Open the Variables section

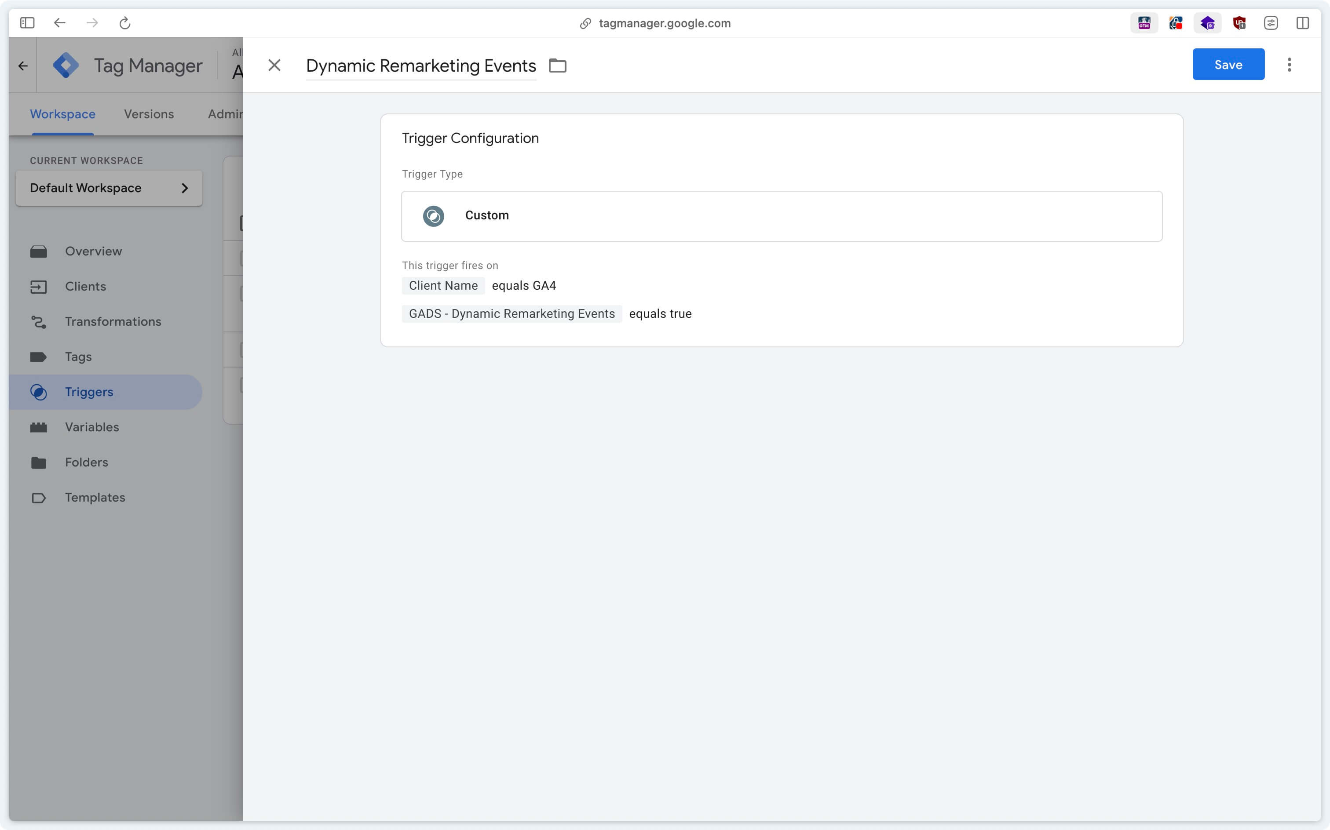pyautogui.click(x=92, y=426)
